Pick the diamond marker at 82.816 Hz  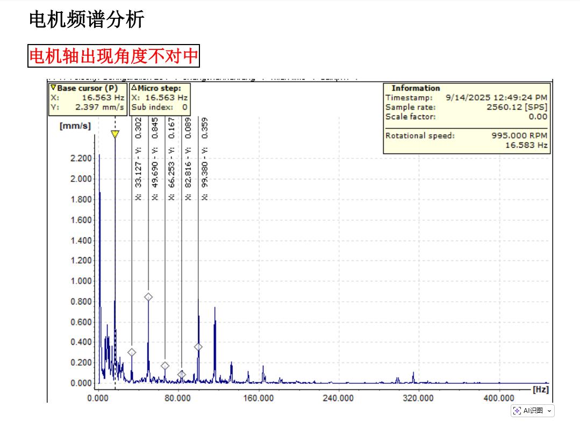click(x=182, y=374)
